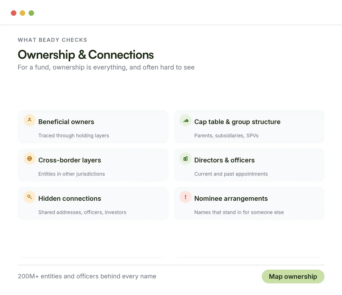
Task: Click the Cross-border layers globe icon
Action: click(x=29, y=158)
